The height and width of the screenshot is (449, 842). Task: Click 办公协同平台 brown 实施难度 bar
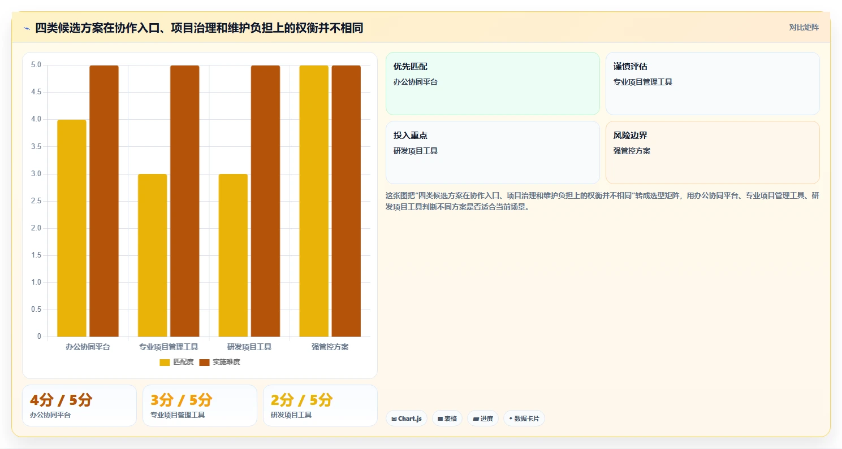(x=104, y=201)
